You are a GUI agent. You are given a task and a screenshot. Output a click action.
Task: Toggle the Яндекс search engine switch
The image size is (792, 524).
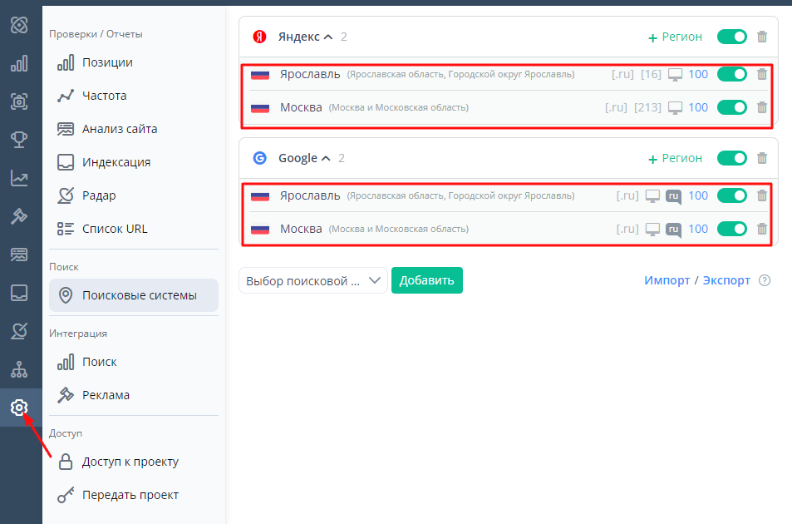coord(732,37)
